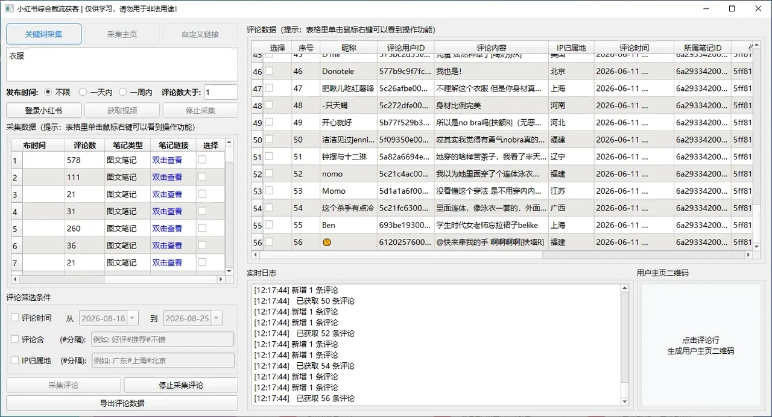The width and height of the screenshot is (772, 417).
Task: Click the up arrow of the 实时日志 scrollbar
Action: pos(624,289)
